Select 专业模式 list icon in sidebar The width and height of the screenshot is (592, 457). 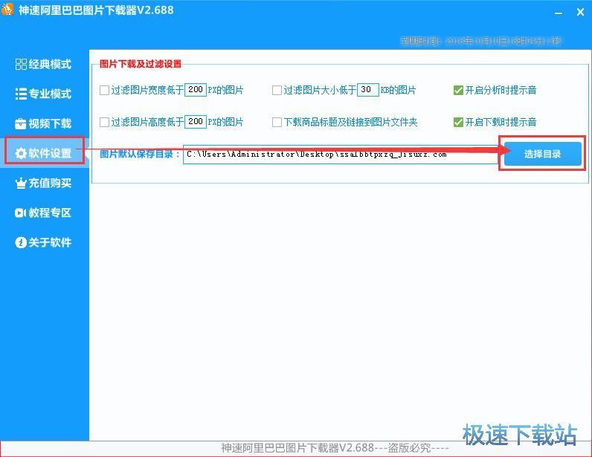21,94
